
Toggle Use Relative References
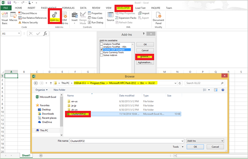pos(32,18)
